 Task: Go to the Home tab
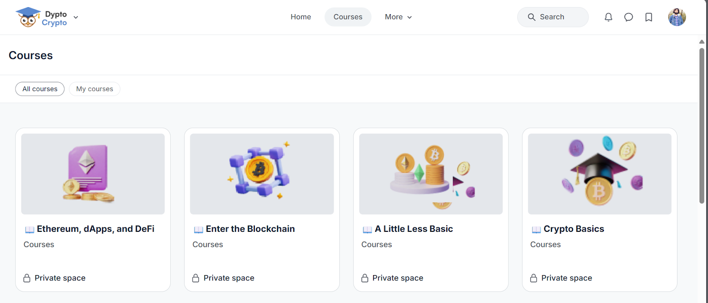301,17
